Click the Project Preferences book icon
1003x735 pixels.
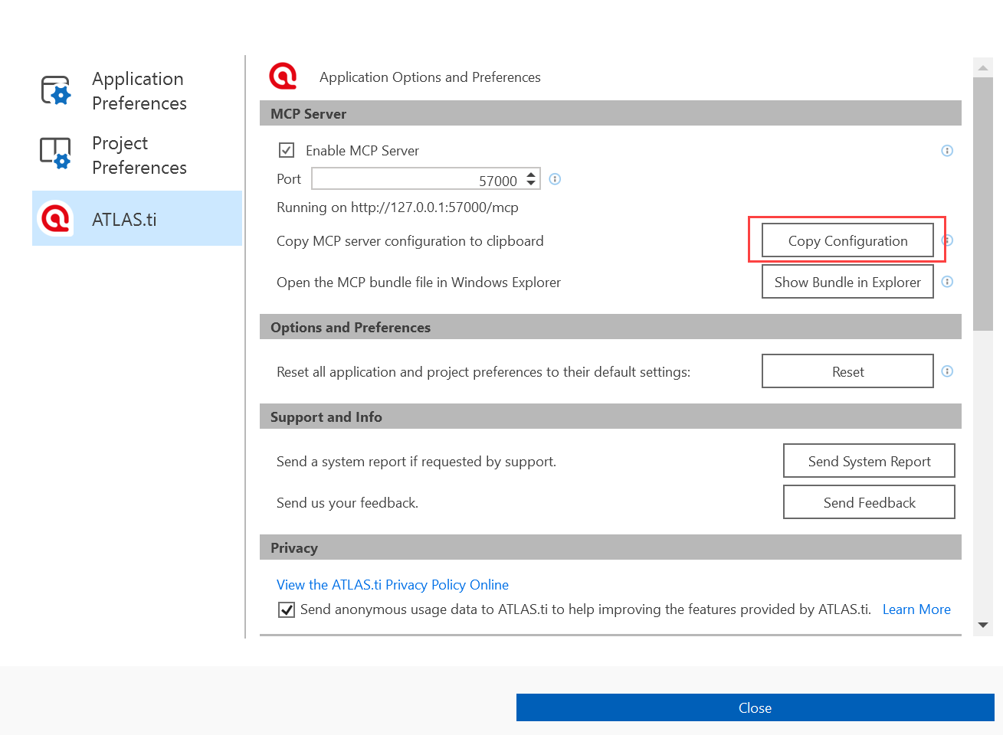click(56, 153)
